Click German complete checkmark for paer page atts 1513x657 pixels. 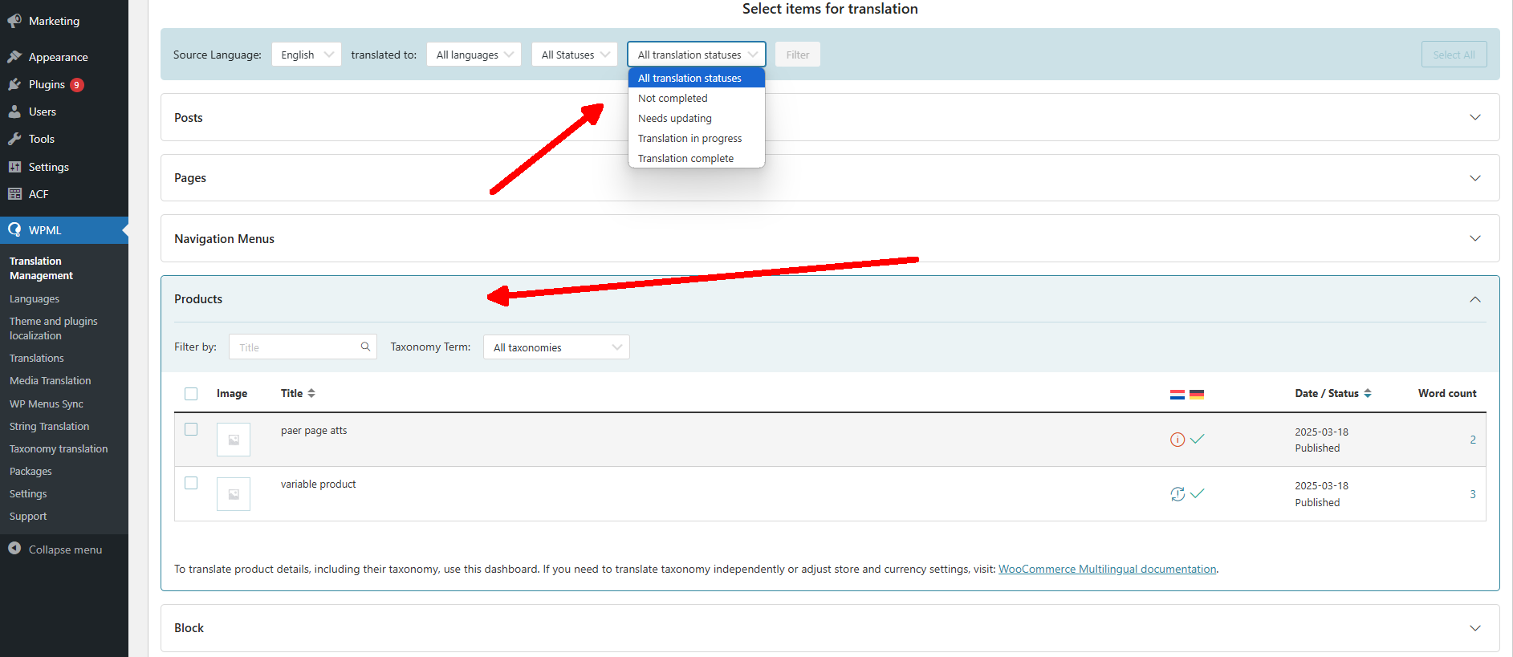(x=1197, y=440)
